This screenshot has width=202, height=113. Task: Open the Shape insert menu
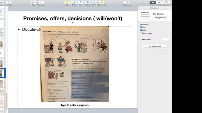[x=87, y=3]
